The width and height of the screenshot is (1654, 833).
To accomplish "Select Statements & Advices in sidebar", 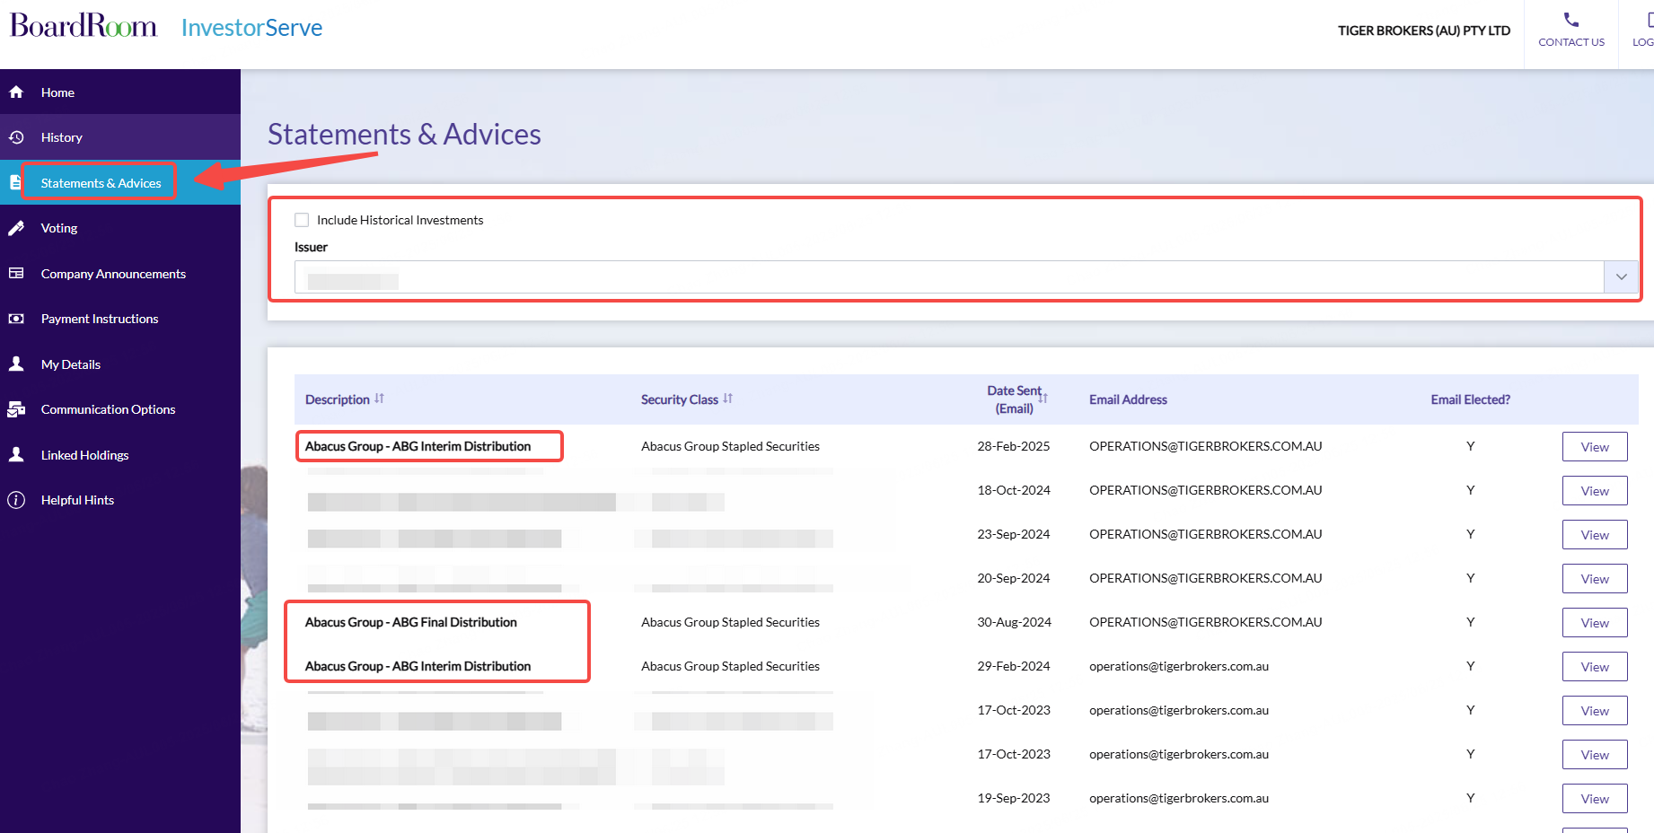I will tap(120, 182).
